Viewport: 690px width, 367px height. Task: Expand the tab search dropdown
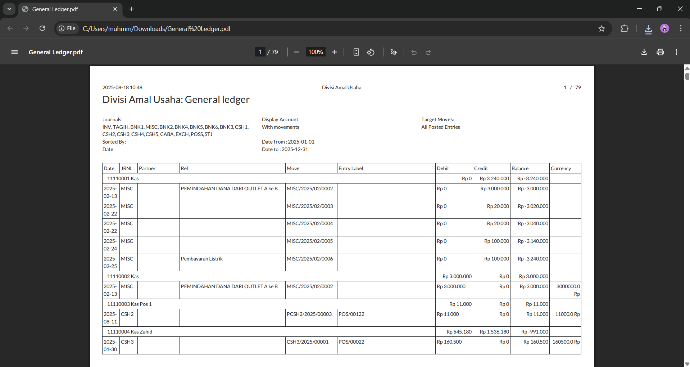(9, 9)
